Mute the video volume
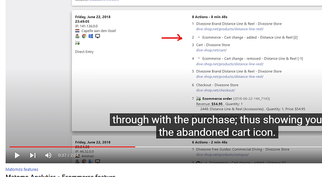322x177 pixels. coord(48,155)
